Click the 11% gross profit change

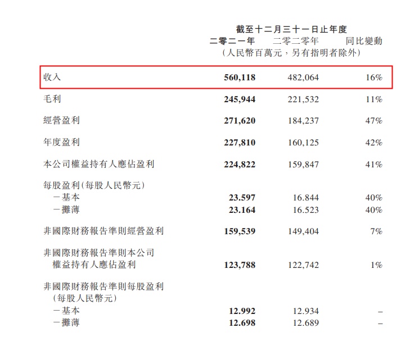(374, 99)
